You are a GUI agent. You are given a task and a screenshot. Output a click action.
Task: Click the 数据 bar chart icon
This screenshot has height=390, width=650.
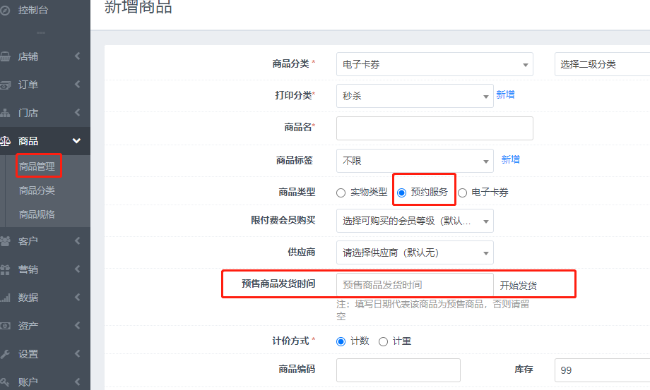tap(5, 298)
